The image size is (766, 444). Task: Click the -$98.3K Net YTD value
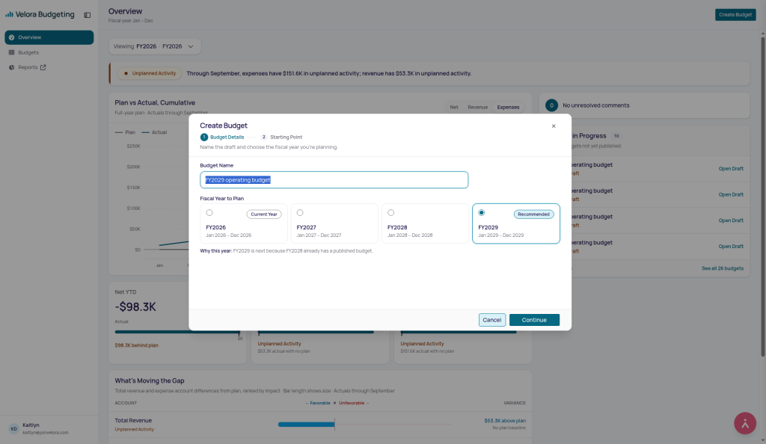(135, 307)
